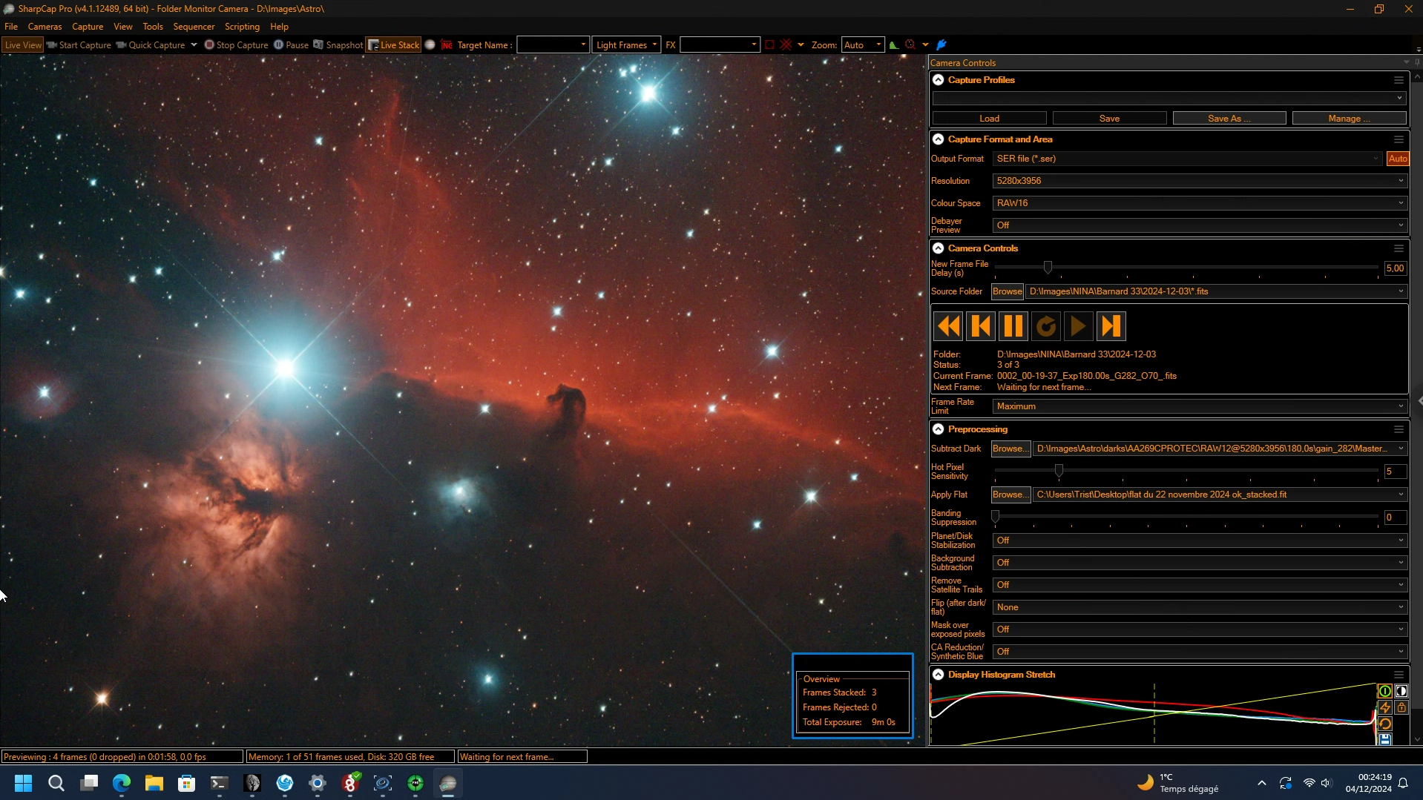Viewport: 1423px width, 800px height.
Task: Collapse the Capture Format and Area section
Action: 939,139
